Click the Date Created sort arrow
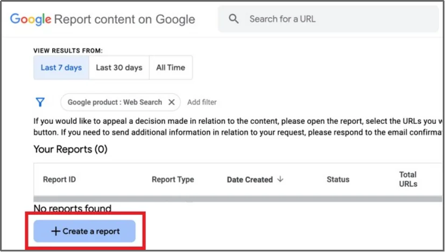This screenshot has width=445, height=252. [x=280, y=179]
